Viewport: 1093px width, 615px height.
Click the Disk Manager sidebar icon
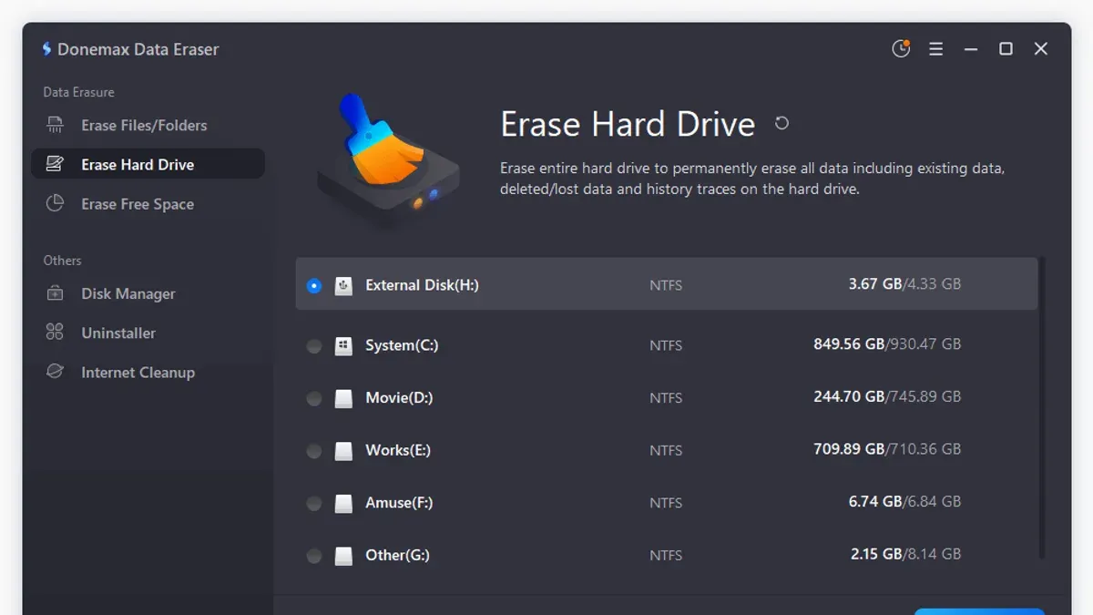click(x=55, y=293)
